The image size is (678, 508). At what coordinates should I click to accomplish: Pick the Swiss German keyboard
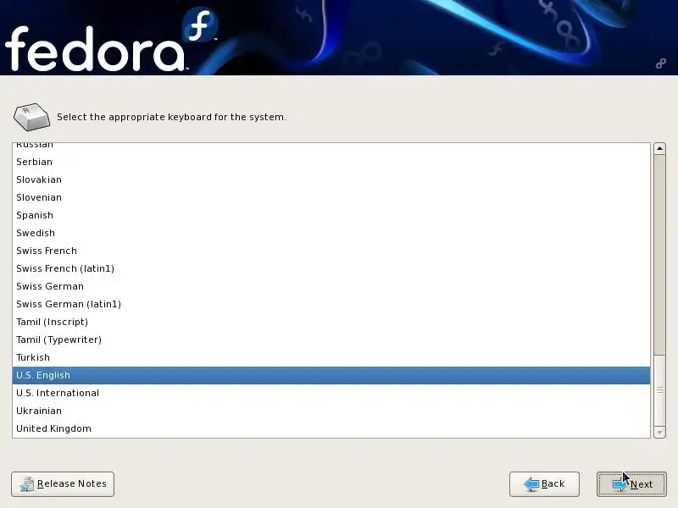tap(331, 286)
